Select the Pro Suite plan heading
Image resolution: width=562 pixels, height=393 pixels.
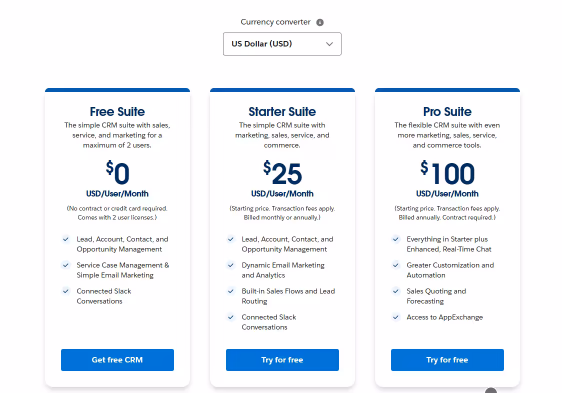(x=447, y=111)
